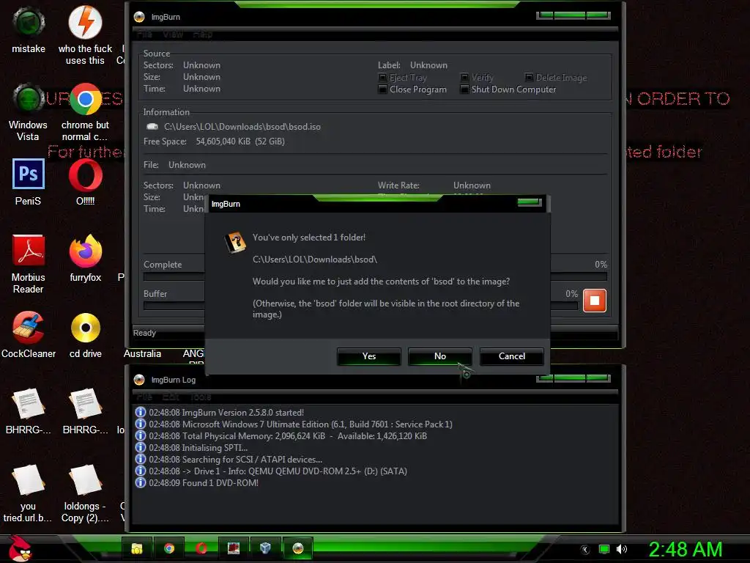750x563 pixels.
Task: Click the ImgBurn disc icon in main title bar
Action: [x=139, y=18]
